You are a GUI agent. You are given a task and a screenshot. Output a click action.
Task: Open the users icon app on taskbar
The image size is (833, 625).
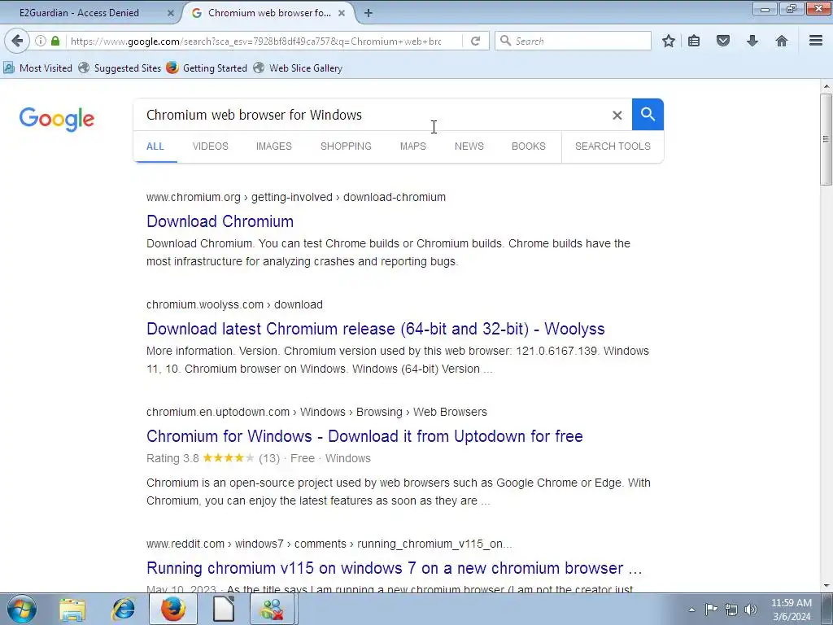tap(272, 610)
